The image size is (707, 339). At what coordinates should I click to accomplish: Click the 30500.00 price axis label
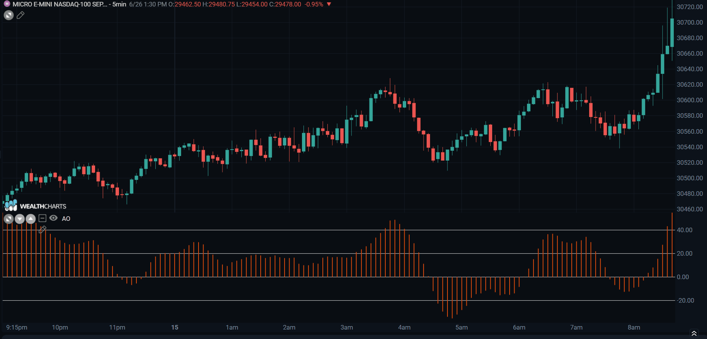tap(690, 178)
